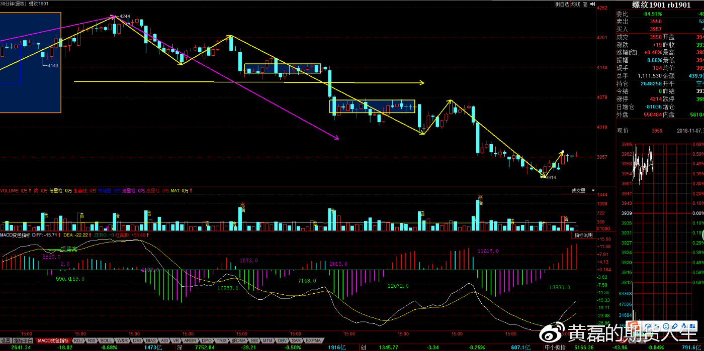
Task: Open the 设置 settings button
Action: click(x=6, y=340)
